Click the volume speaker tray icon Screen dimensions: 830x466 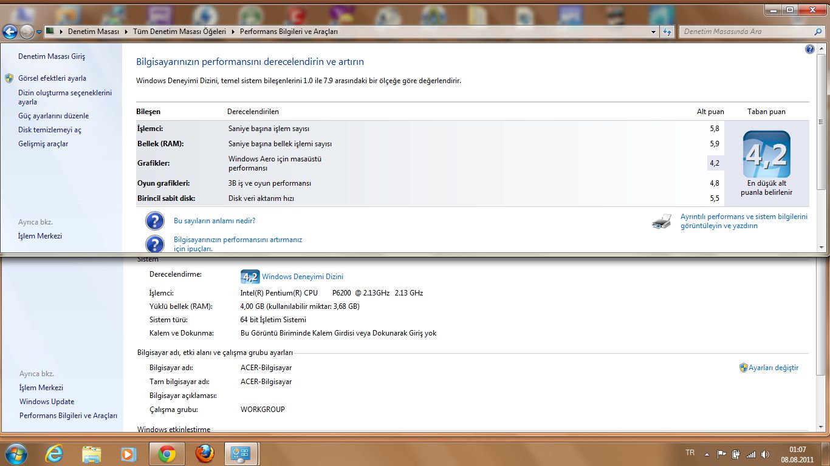[x=765, y=453]
